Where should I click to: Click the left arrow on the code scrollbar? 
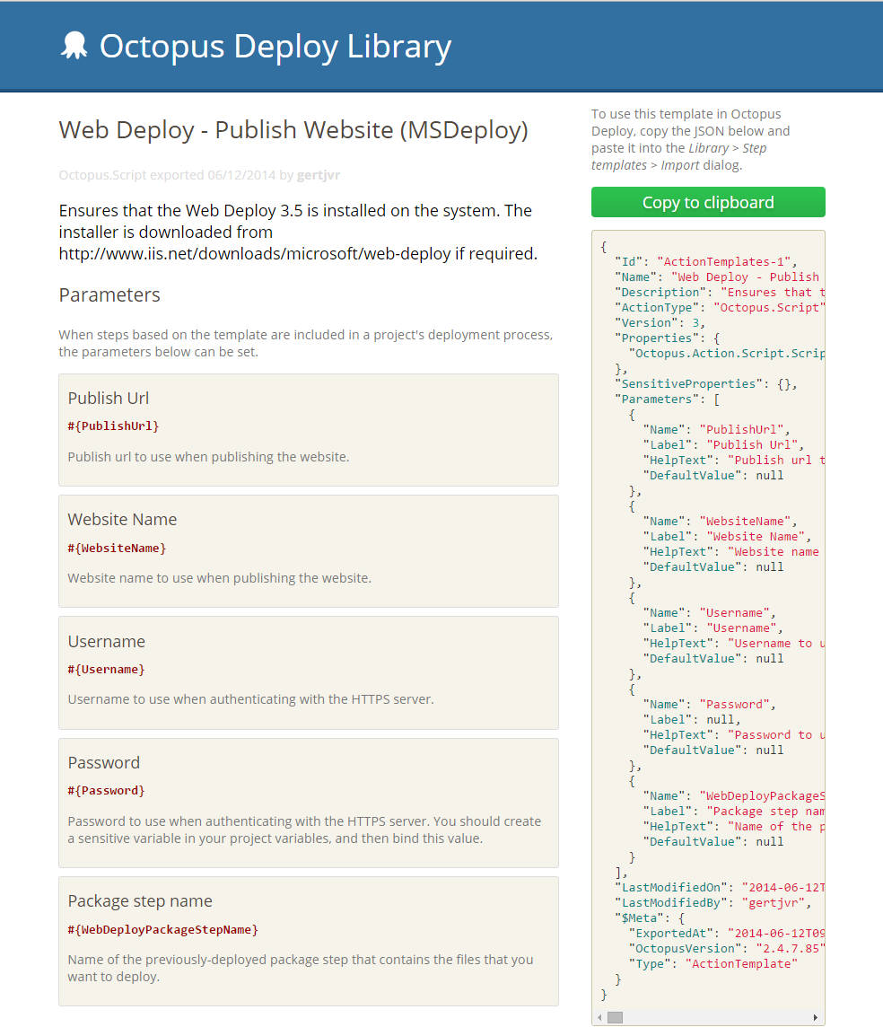(598, 1017)
